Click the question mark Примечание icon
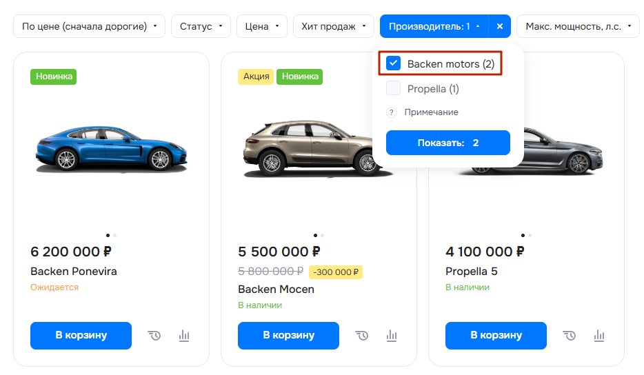Screen dimensions: 644x375 click(392, 112)
